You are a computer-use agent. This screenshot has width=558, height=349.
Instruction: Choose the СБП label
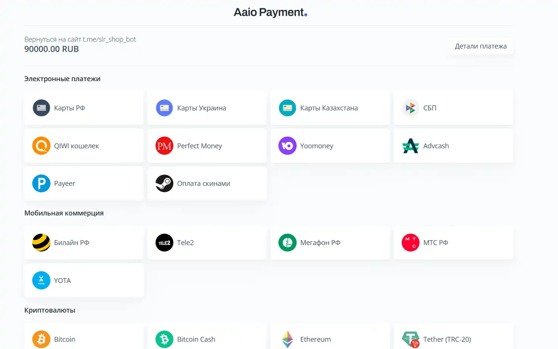(x=430, y=108)
